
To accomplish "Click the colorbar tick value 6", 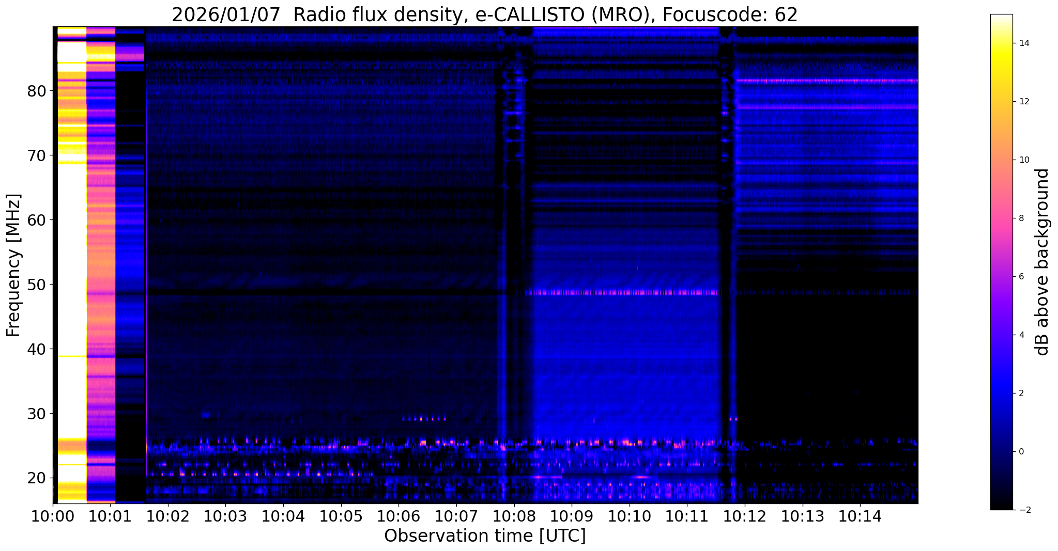I will click(1021, 277).
